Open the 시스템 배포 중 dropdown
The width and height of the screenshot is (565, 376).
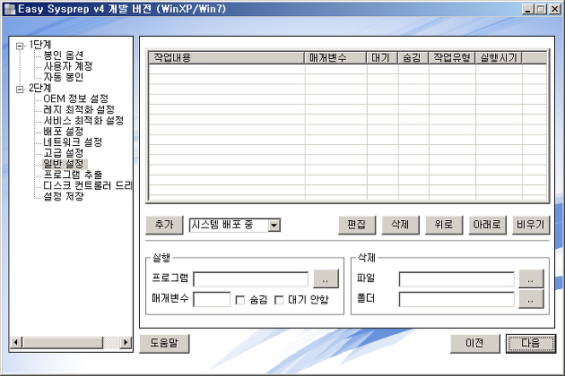(274, 226)
